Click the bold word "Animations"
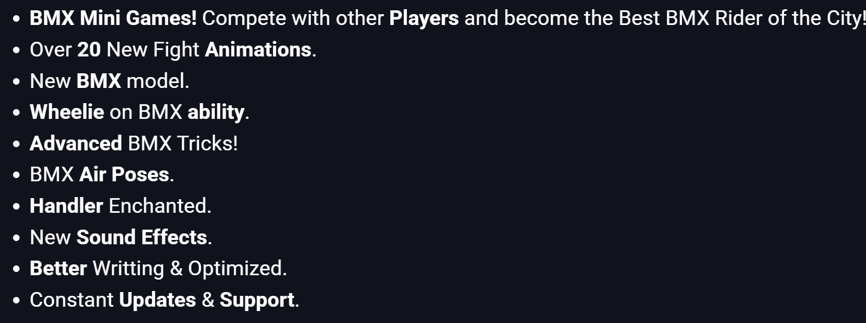 coord(258,50)
